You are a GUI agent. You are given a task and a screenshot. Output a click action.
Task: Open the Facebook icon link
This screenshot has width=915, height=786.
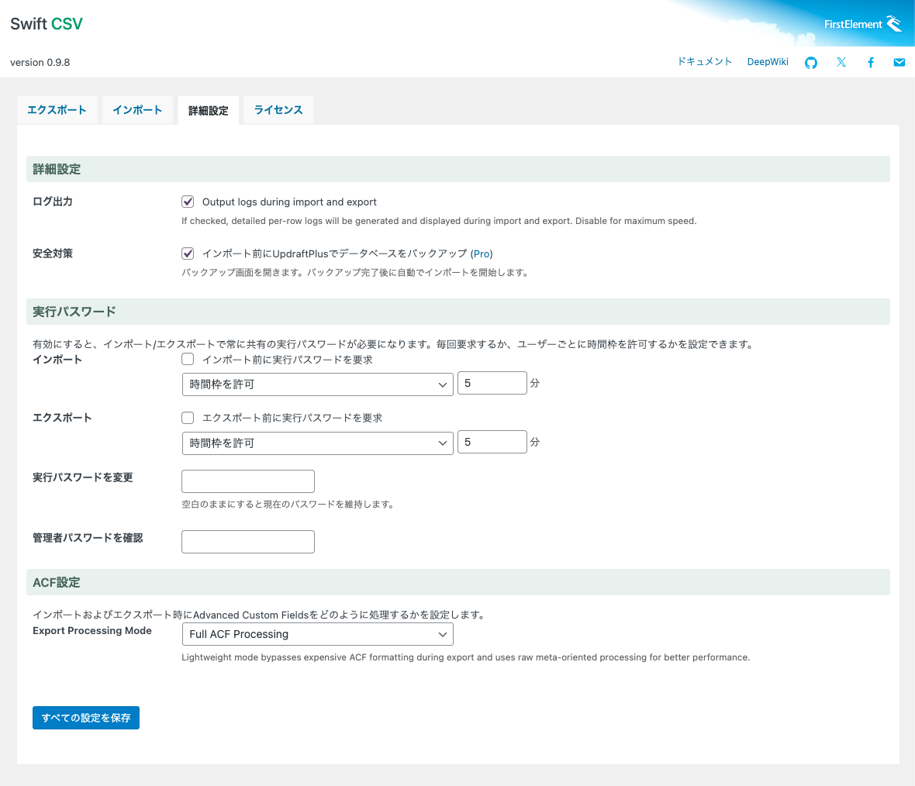pos(871,63)
